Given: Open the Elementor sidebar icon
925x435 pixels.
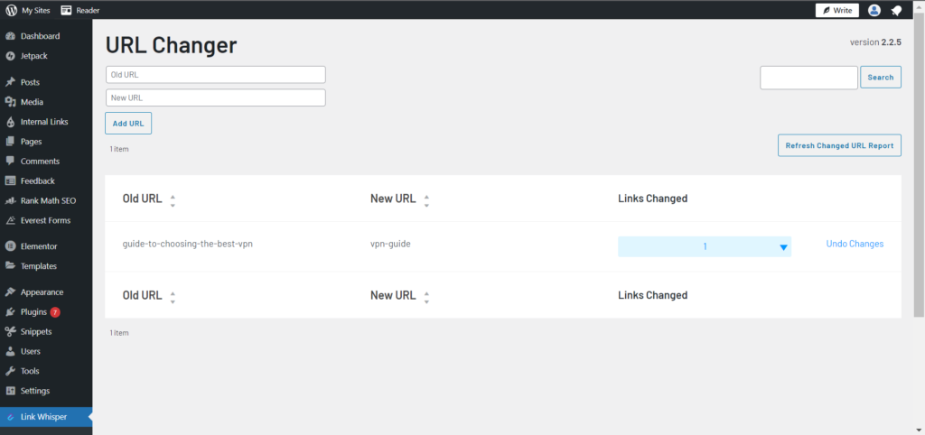Looking at the screenshot, I should [9, 246].
